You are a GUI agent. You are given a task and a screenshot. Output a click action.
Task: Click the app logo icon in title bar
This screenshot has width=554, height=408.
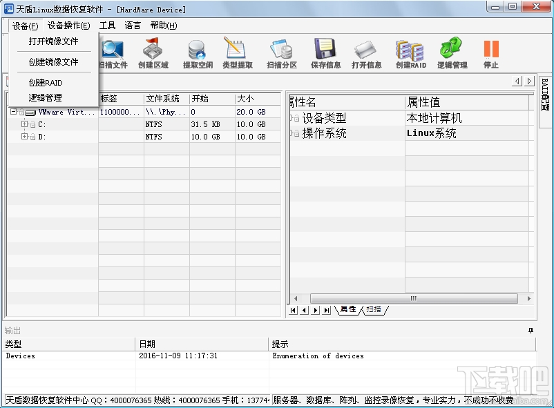tap(9, 9)
